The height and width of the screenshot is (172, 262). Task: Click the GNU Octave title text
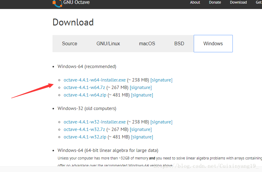(76, 2)
